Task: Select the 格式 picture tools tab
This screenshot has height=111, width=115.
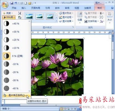Action: click(99, 8)
